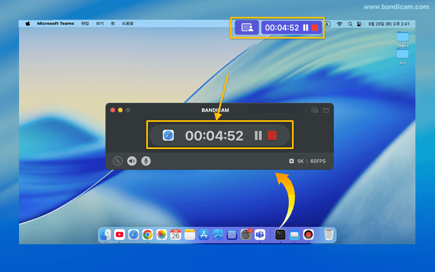Screen dimensions: 435x272
Task: Open the 도움말 menu
Action: pyautogui.click(x=128, y=24)
